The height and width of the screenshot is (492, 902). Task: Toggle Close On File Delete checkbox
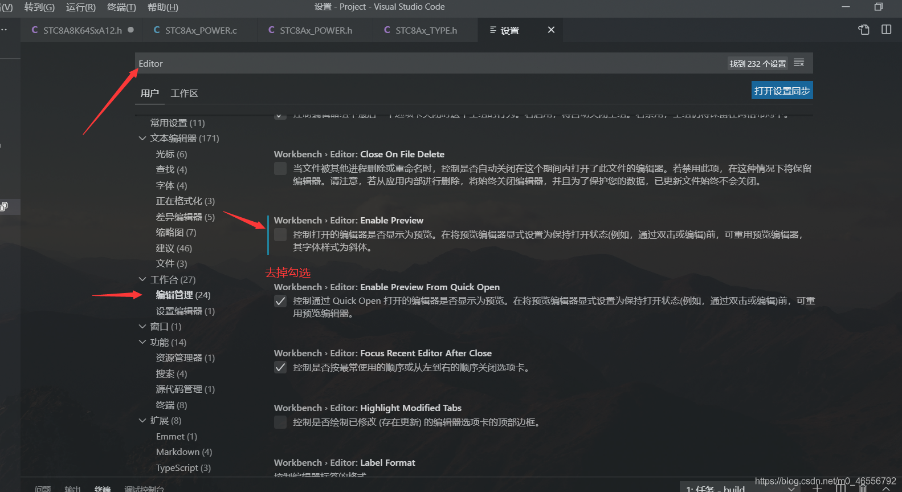(x=280, y=168)
